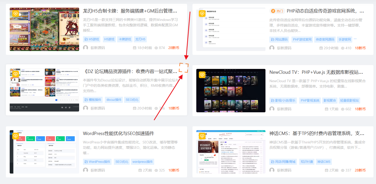Open the DZ forum plugin preview thumbnail
This screenshot has width=376, height=184.
coord(44,90)
